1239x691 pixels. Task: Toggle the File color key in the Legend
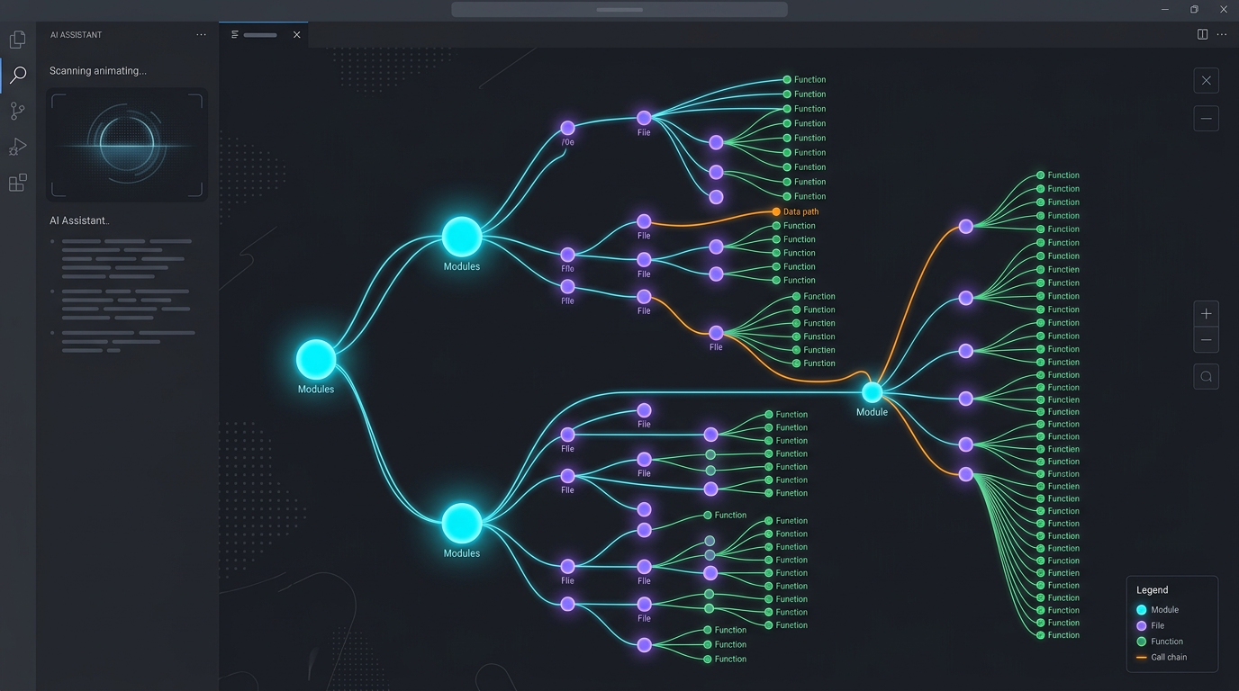click(x=1141, y=625)
